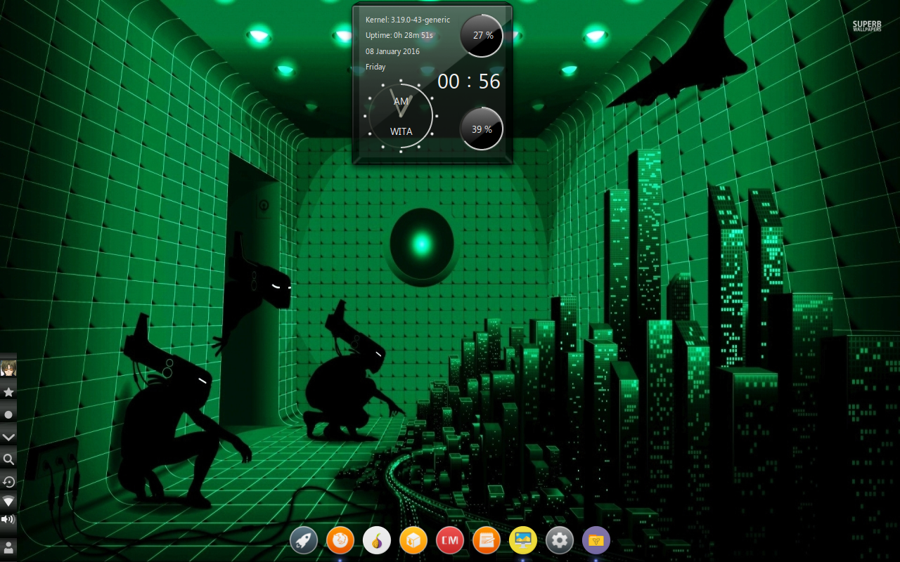Open the Wi-Fi network menu
900x562 pixels.
click(8, 501)
